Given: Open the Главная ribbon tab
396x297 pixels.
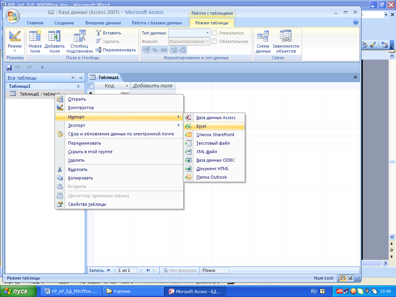Looking at the screenshot, I should coord(35,23).
